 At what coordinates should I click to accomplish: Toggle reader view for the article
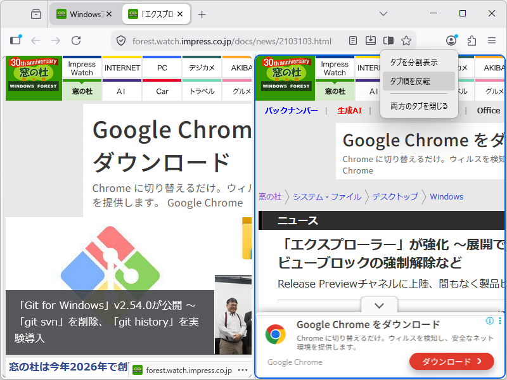(x=353, y=41)
